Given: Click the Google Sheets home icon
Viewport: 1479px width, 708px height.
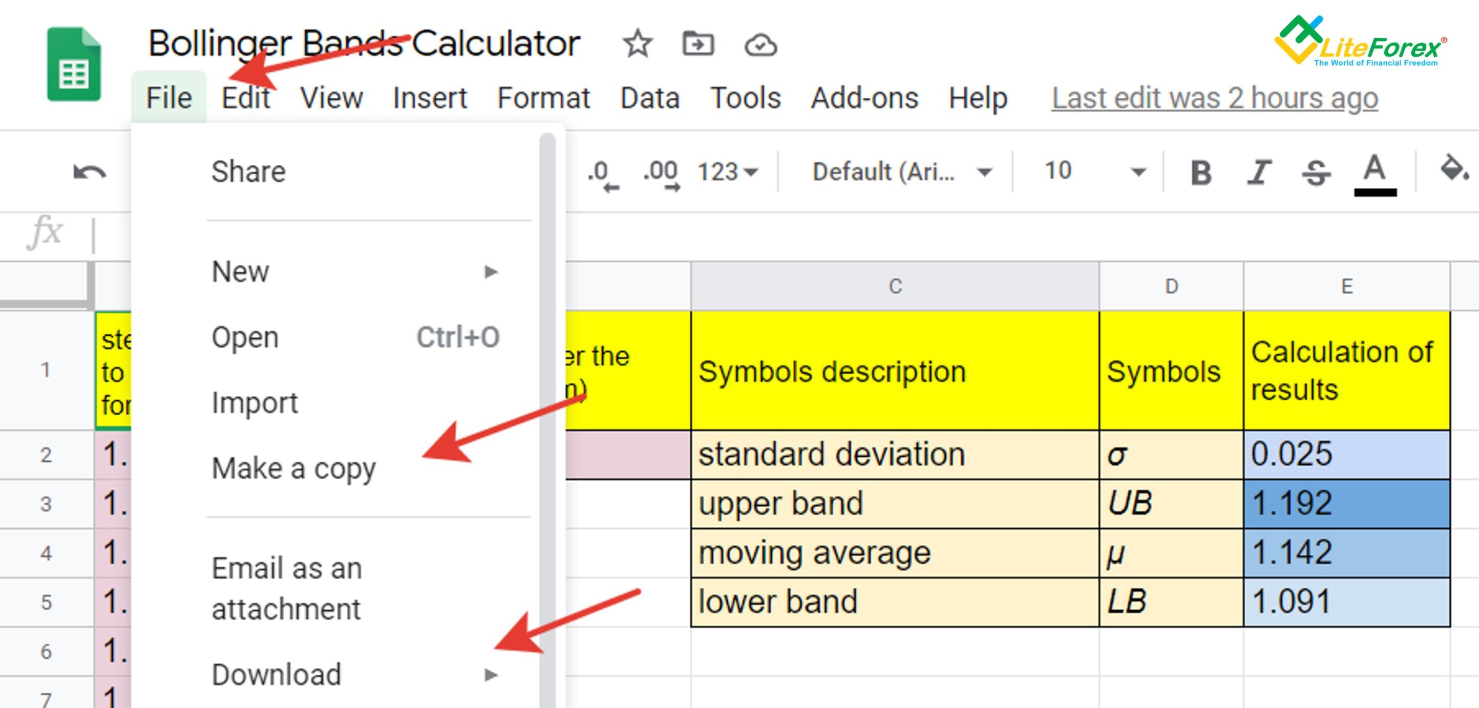Looking at the screenshot, I should tap(74, 65).
